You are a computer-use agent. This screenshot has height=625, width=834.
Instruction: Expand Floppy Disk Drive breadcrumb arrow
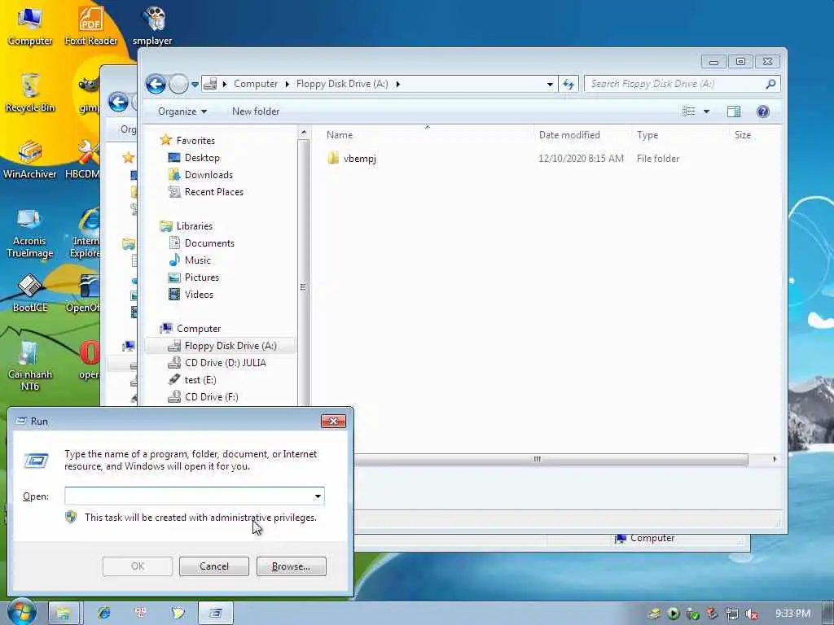point(397,84)
